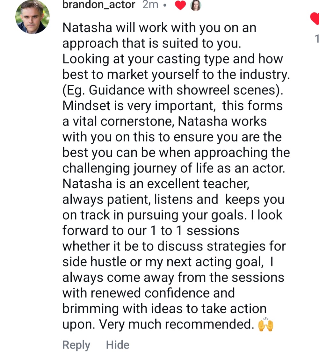
Task: Click the "challenging journey of life" line
Action: coord(173,168)
